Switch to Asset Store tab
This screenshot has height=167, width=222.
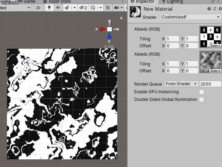57,1
